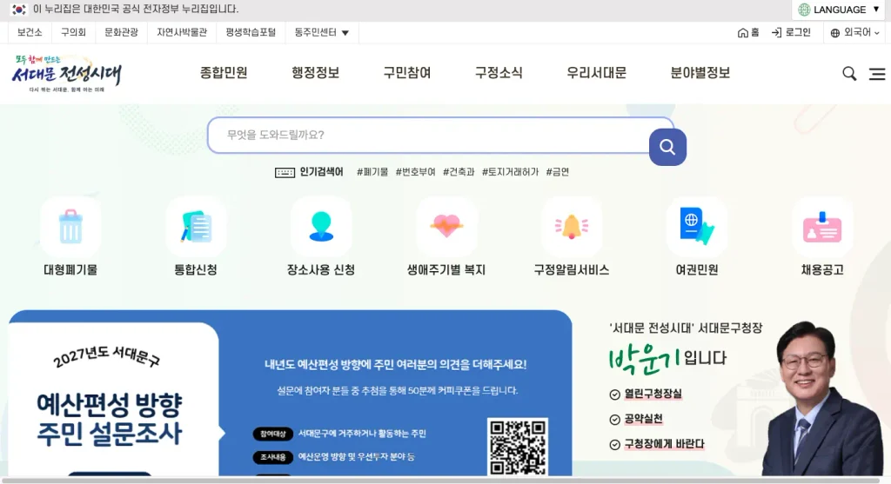Open 장소사용 신청 location pin icon
This screenshot has width=891, height=484.
(x=321, y=227)
